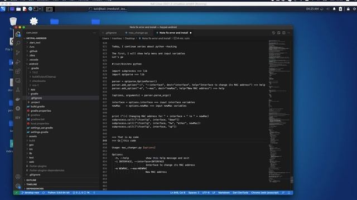
Task: Click the Kali menu dragon icon
Action: pyautogui.click(x=3, y=9)
